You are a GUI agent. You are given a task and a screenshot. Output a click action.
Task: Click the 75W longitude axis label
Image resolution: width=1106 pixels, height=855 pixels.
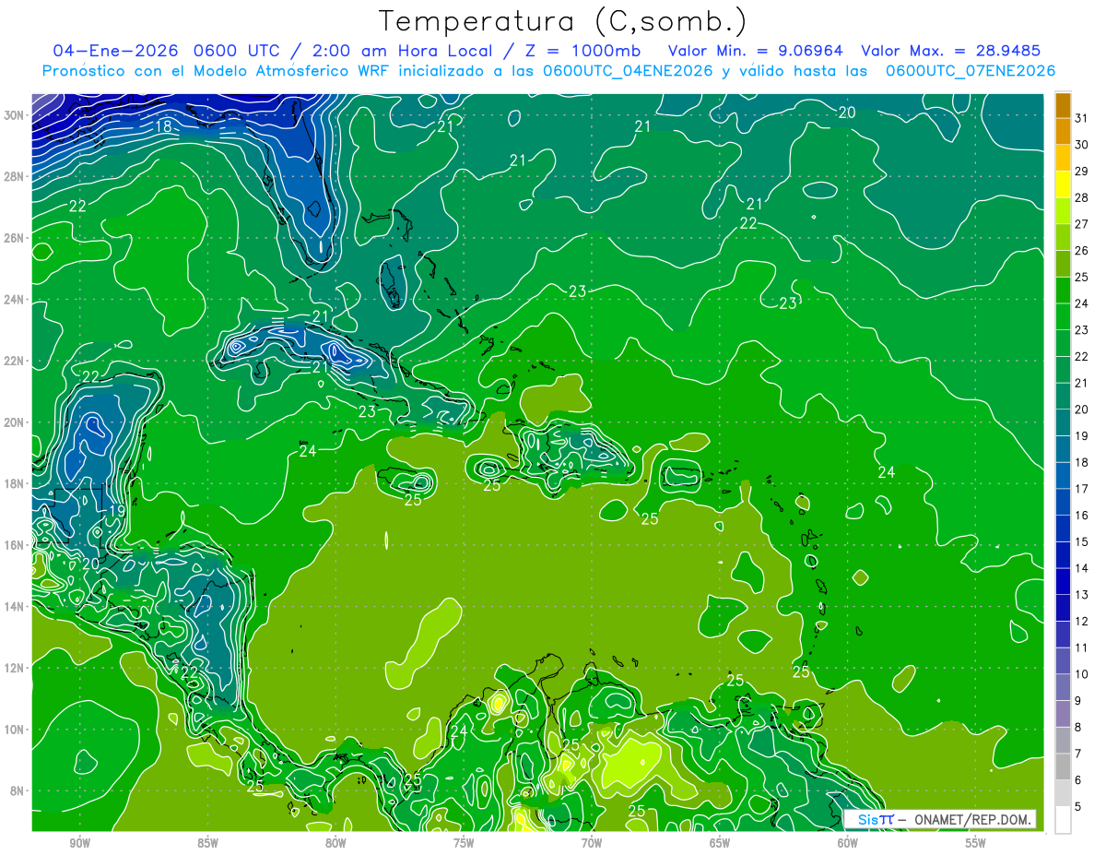coord(464,843)
